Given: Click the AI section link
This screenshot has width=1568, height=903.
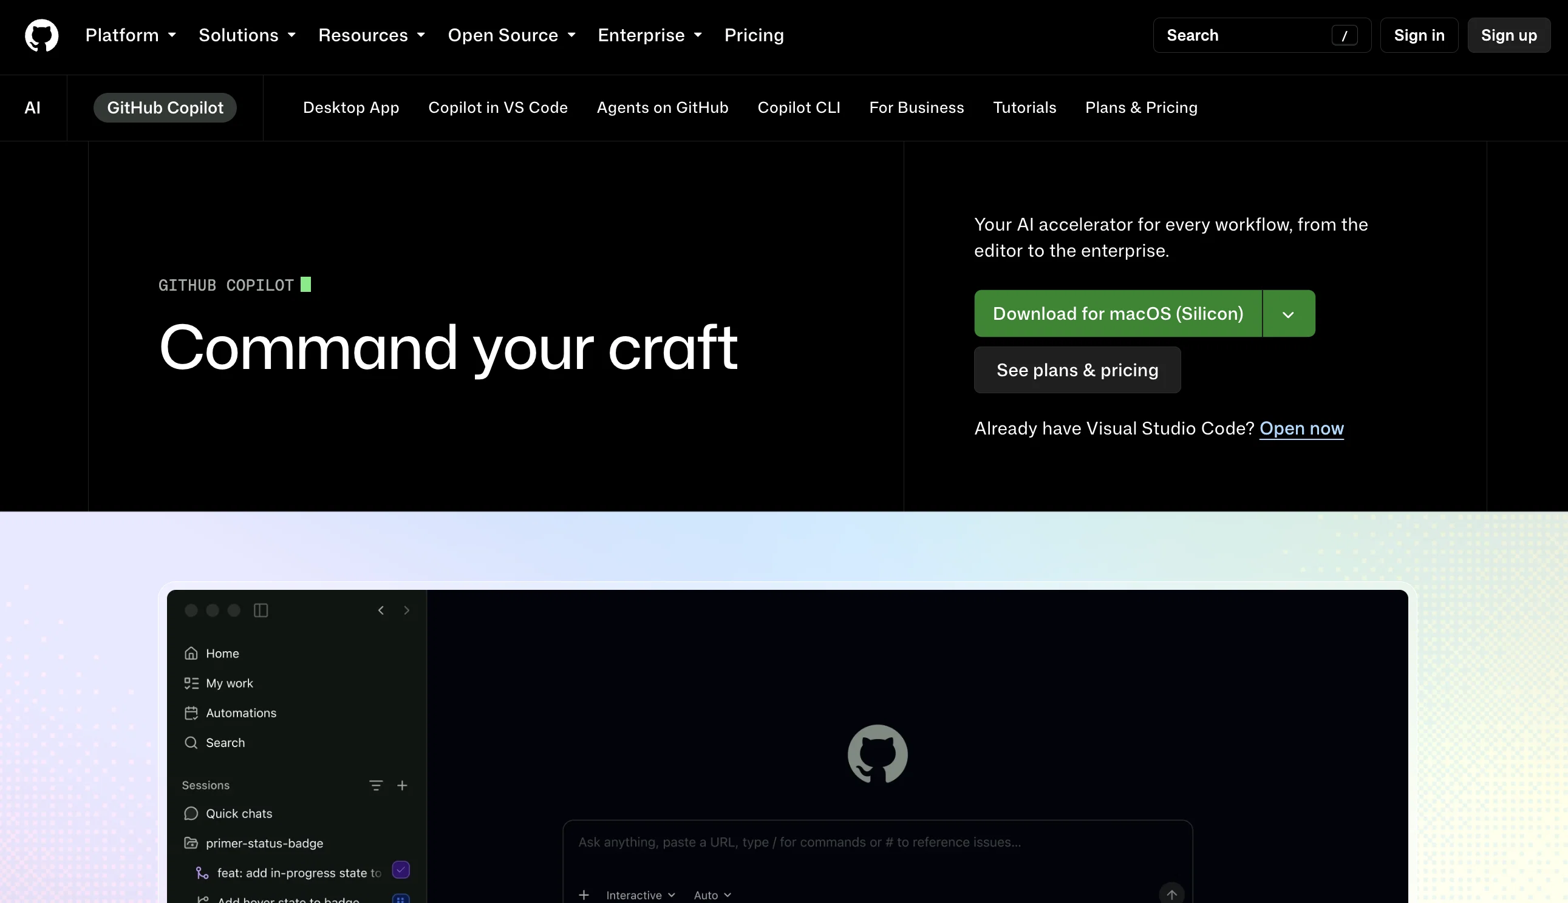Looking at the screenshot, I should point(32,107).
